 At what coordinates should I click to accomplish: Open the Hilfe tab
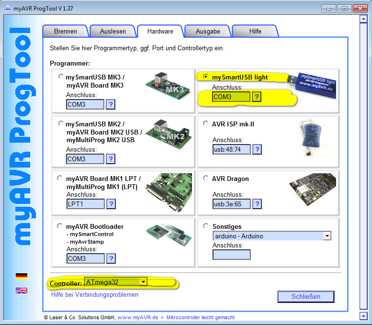tap(255, 31)
